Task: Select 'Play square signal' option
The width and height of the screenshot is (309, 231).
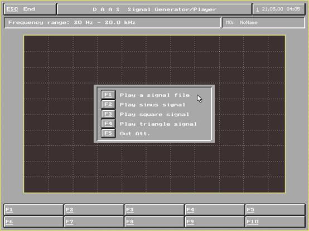Action: click(x=154, y=115)
